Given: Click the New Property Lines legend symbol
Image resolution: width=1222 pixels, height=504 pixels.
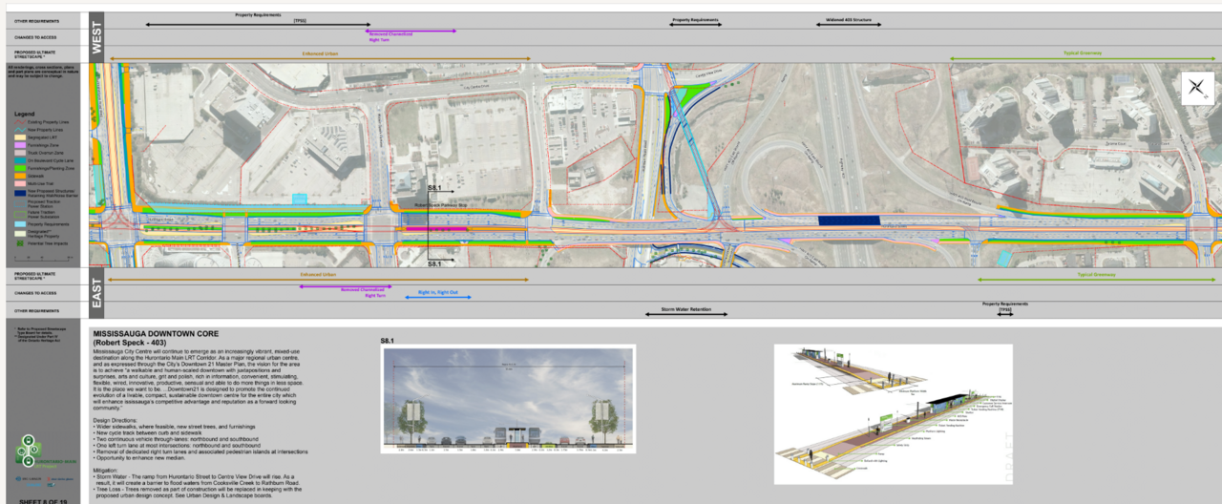Looking at the screenshot, I should pyautogui.click(x=18, y=130).
